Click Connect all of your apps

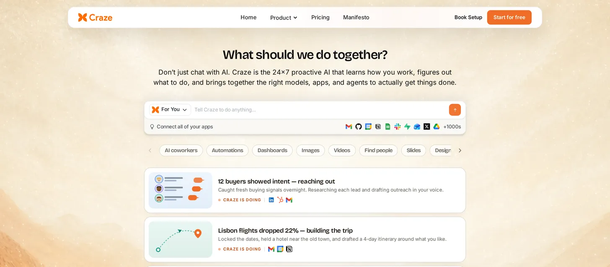[185, 127]
